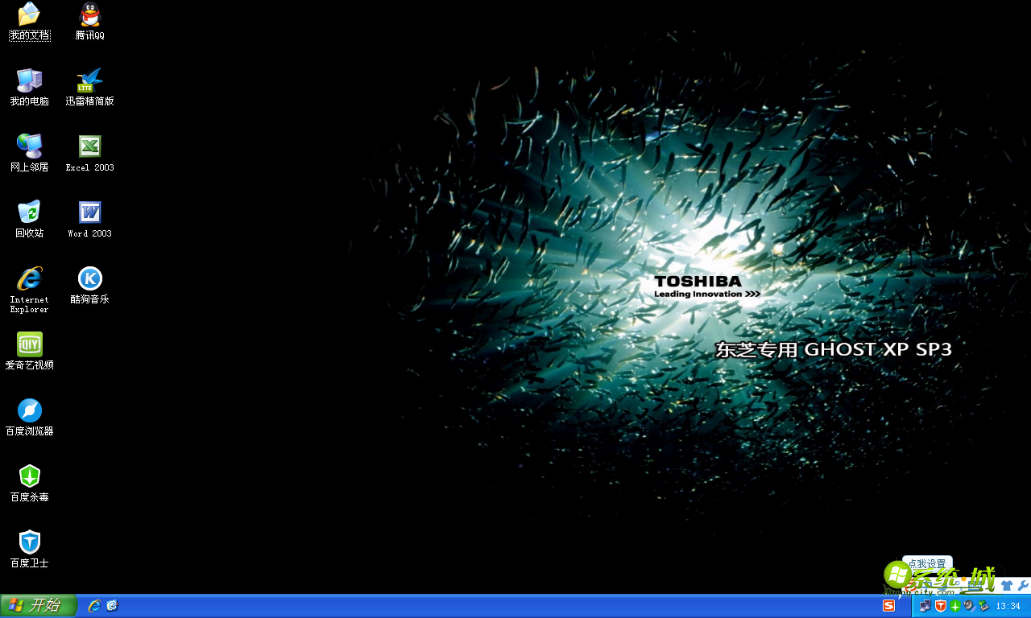The height and width of the screenshot is (618, 1031).
Task: Click the Internet Explorer quick launch icon
Action: click(94, 606)
